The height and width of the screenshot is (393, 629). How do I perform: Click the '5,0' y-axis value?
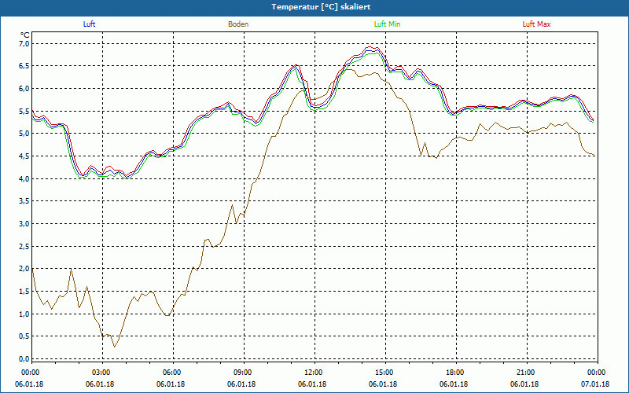pyautogui.click(x=24, y=134)
